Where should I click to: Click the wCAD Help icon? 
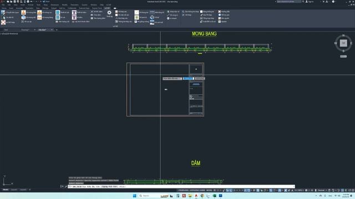[x=3, y=22]
